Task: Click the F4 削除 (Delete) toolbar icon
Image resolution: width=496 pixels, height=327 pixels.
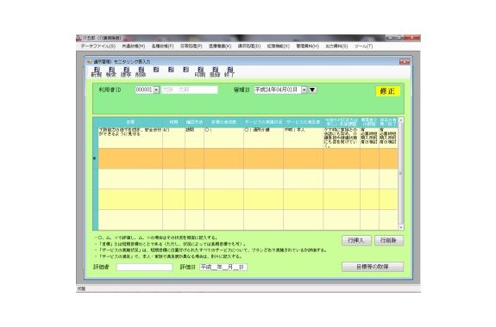Action: point(141,72)
